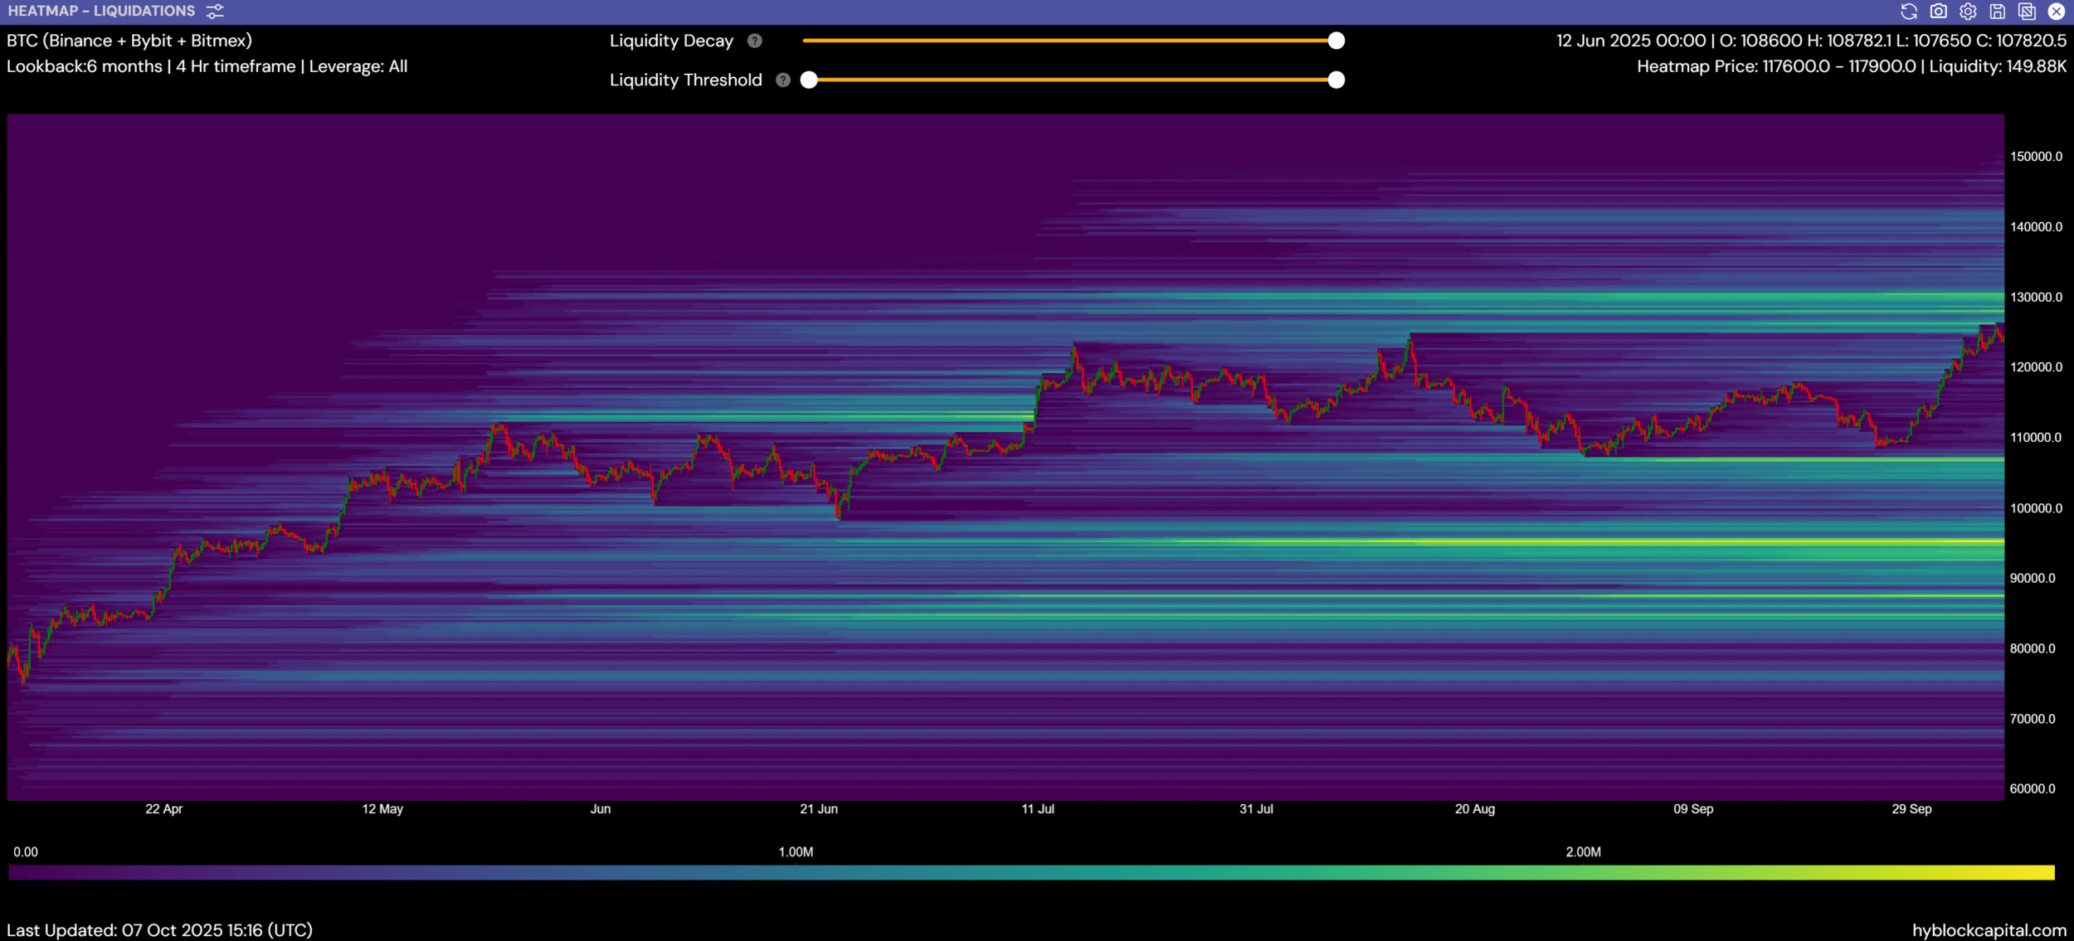Click the Liquidity Threshold left handle
The height and width of the screenshot is (941, 2074).
pyautogui.click(x=809, y=80)
